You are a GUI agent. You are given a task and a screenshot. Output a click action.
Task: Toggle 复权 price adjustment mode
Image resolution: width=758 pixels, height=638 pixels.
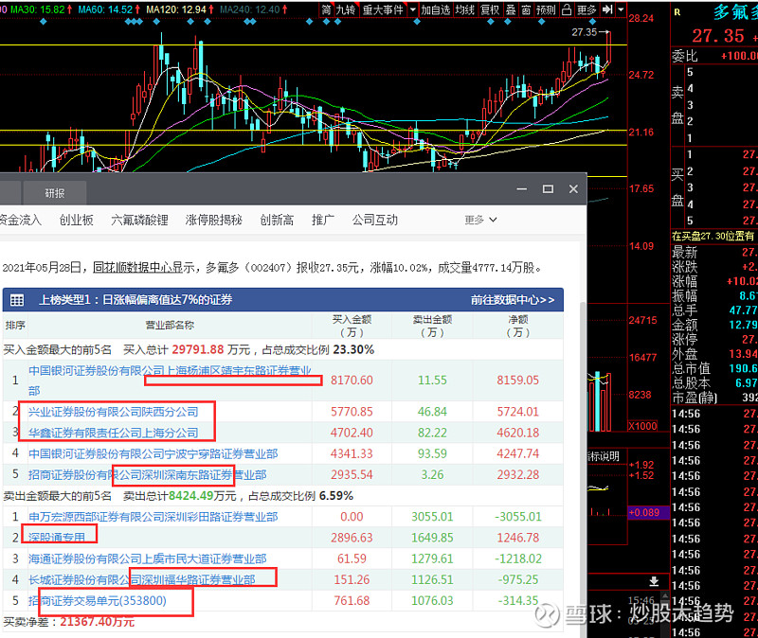click(492, 9)
